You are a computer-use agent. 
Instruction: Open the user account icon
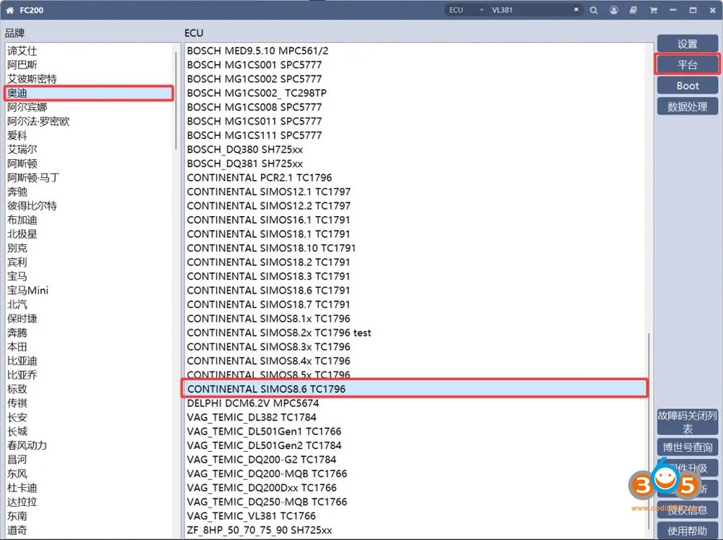[x=614, y=10]
